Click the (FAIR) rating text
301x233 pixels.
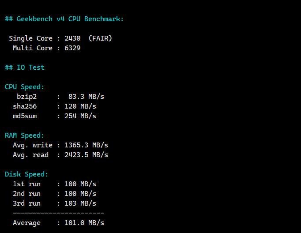point(100,38)
